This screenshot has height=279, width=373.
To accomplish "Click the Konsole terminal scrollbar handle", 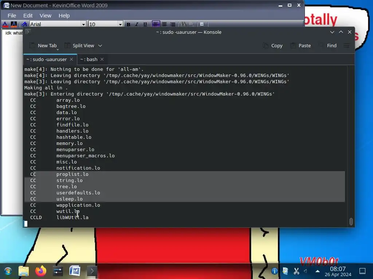I will tap(351, 221).
